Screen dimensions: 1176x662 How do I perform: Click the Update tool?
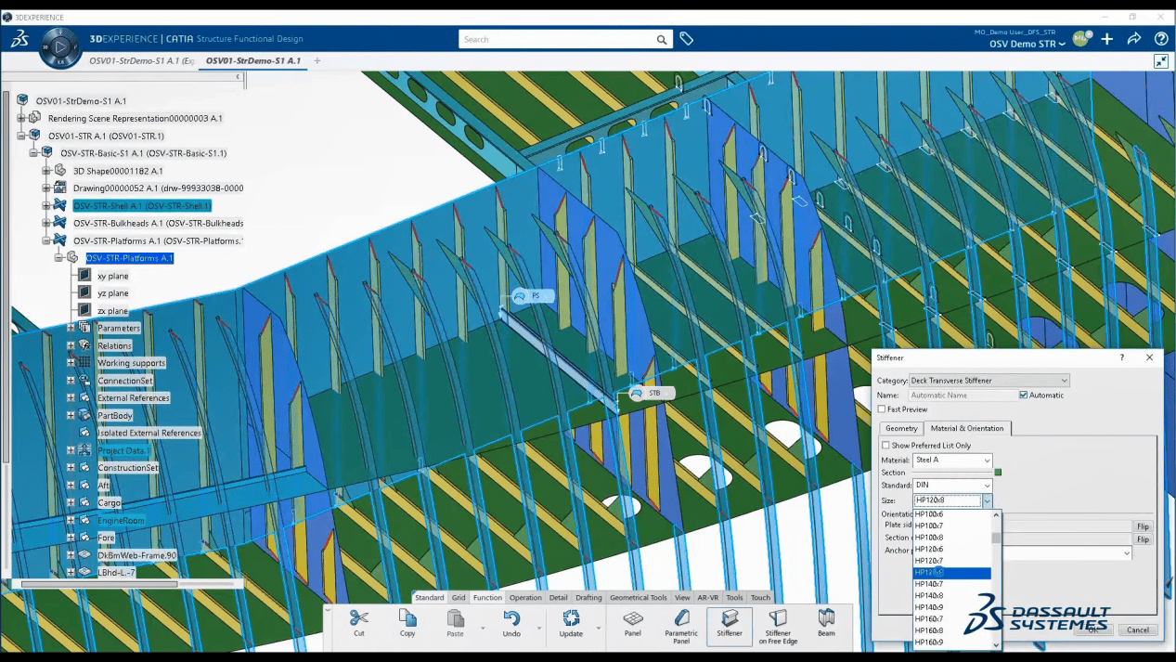571,623
